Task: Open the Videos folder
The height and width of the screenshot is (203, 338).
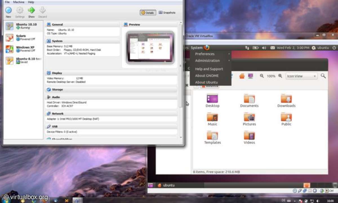Action: click(x=249, y=138)
